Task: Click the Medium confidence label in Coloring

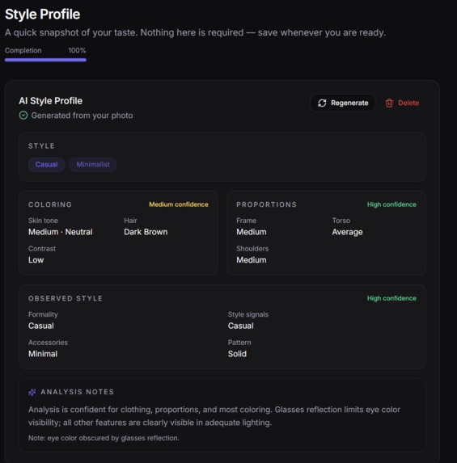Action: [179, 204]
